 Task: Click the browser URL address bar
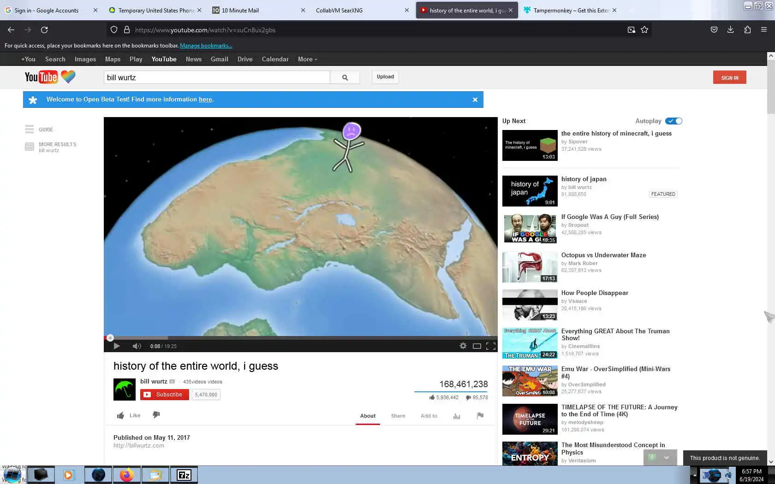[378, 30]
